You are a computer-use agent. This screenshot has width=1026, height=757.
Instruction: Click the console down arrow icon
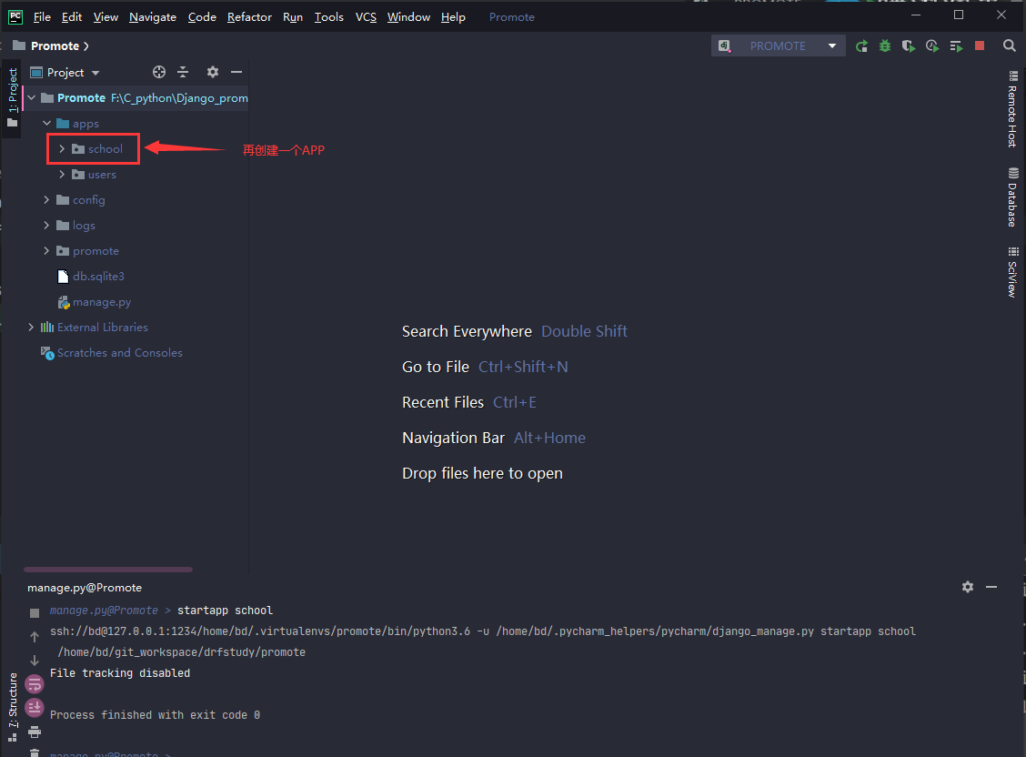[35, 661]
